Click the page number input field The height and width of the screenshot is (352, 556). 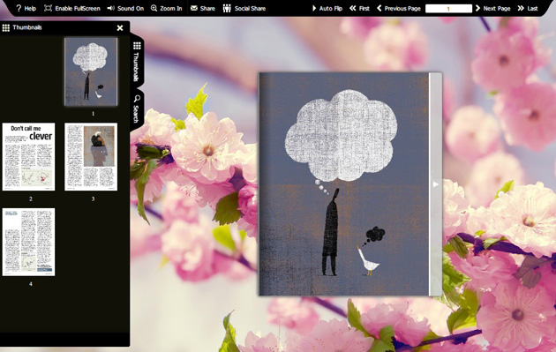pos(448,9)
